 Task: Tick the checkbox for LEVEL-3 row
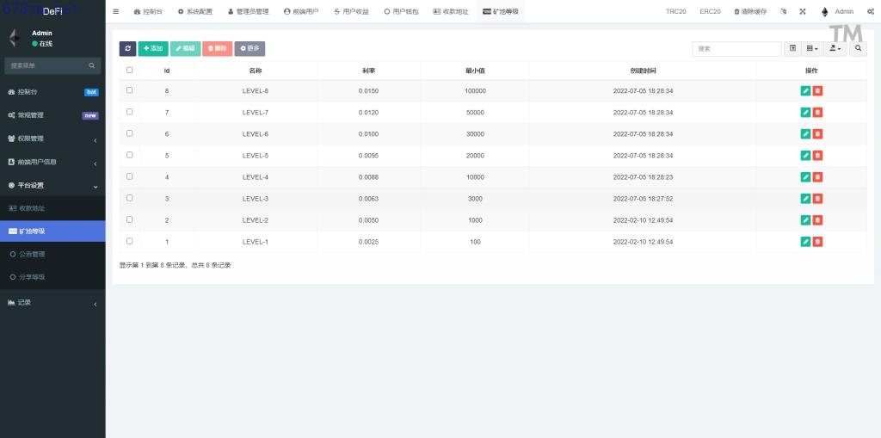(x=130, y=198)
